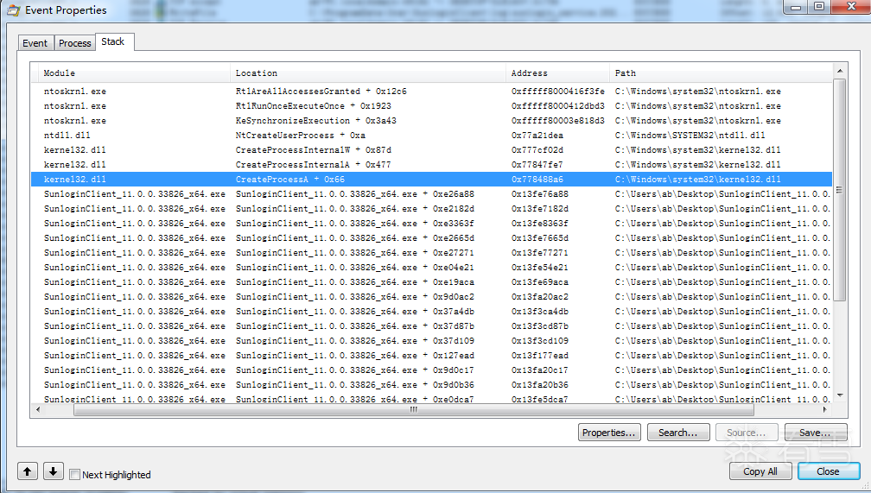Image resolution: width=871 pixels, height=493 pixels.
Task: Select highlighted row CreateProcessA + 0x66
Action: (432, 180)
